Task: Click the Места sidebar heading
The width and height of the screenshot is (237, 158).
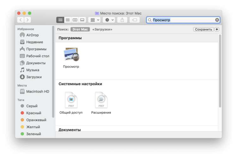Action: 22,86
